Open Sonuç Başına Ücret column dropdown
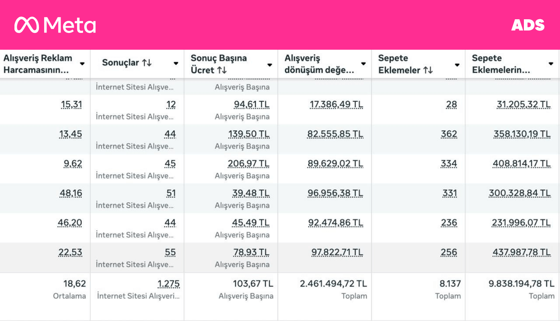 (x=270, y=65)
